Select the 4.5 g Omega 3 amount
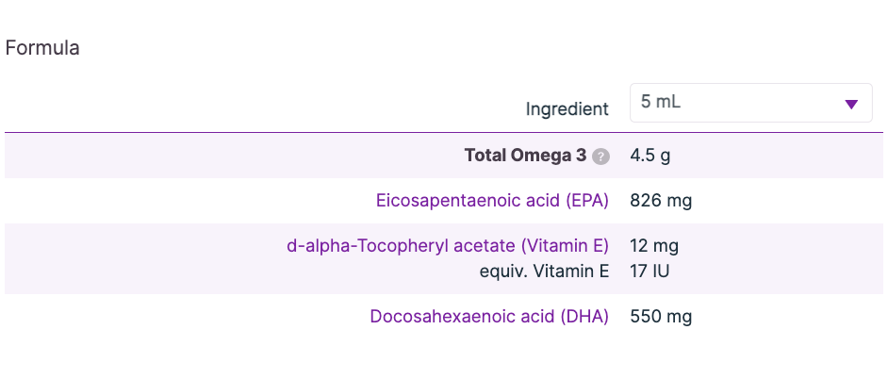This screenshot has height=379, width=888. click(x=650, y=156)
